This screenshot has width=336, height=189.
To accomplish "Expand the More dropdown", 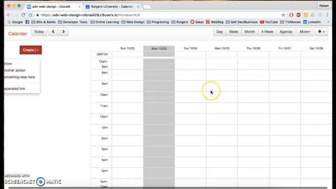I will coord(304,31).
